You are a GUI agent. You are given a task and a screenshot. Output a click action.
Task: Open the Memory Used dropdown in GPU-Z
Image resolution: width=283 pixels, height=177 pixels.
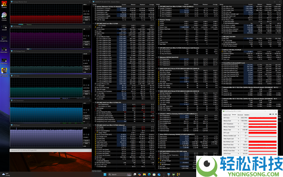(x=238, y=130)
